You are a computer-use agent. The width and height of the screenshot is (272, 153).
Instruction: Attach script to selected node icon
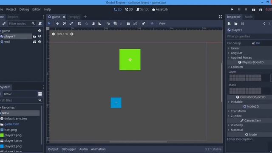tap(40, 24)
